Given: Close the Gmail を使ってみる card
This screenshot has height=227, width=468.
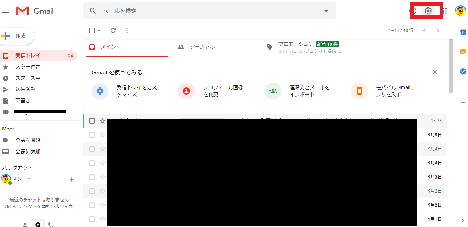Looking at the screenshot, I should pos(435,72).
